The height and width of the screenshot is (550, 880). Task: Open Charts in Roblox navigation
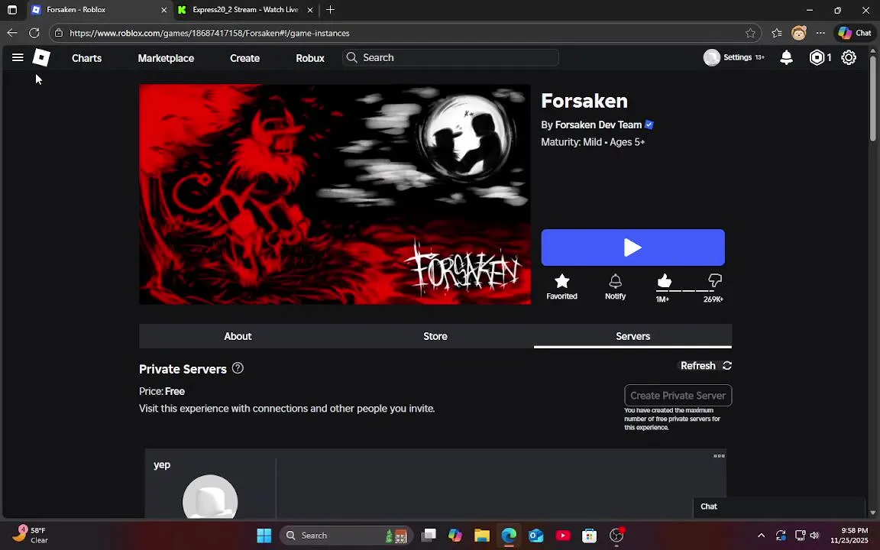(86, 58)
